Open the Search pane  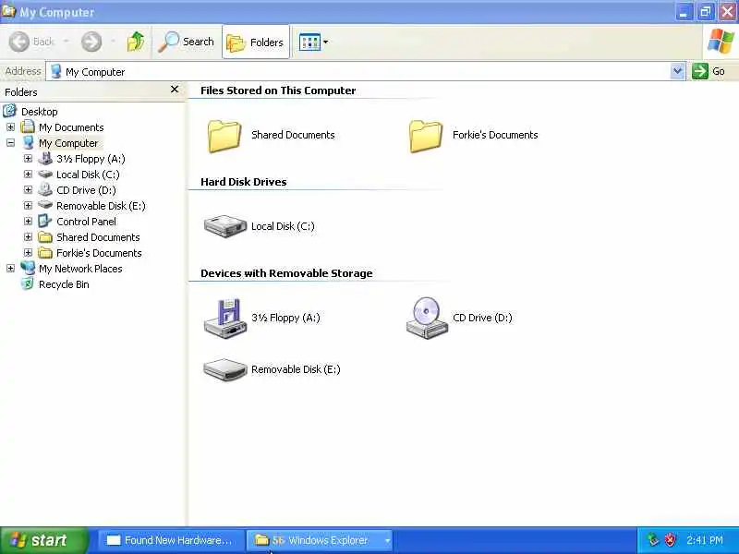(x=187, y=42)
